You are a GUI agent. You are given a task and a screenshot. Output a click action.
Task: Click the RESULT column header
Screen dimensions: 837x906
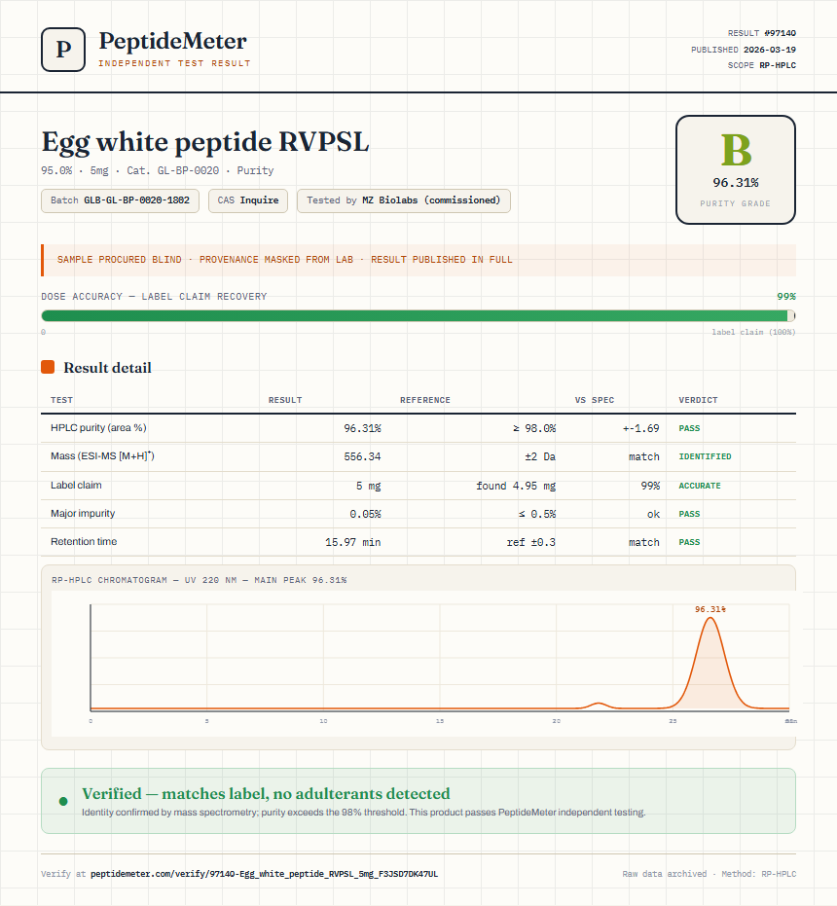pos(285,400)
